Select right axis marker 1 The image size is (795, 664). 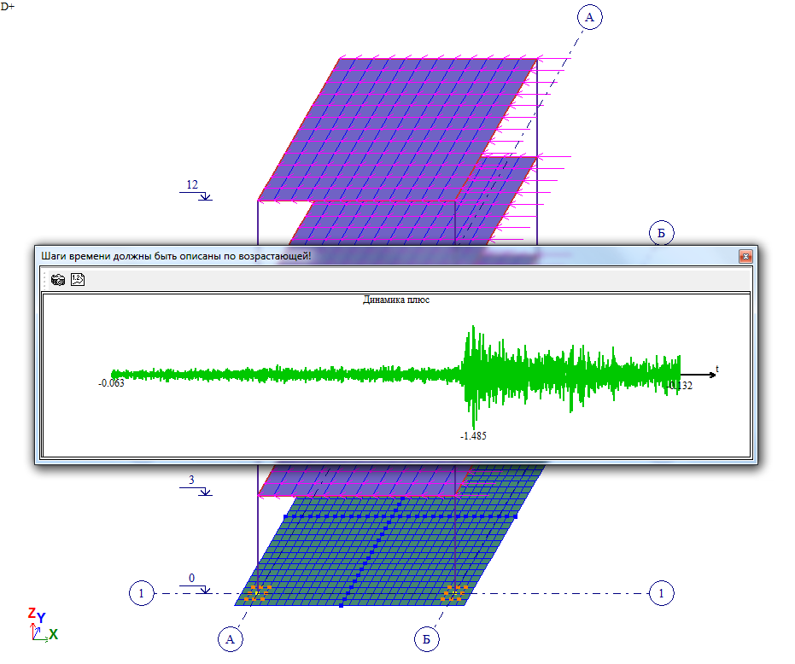(x=660, y=592)
